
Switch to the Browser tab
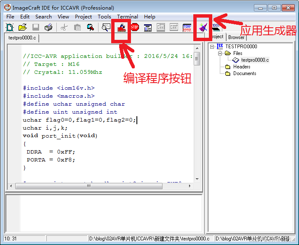[236, 37]
